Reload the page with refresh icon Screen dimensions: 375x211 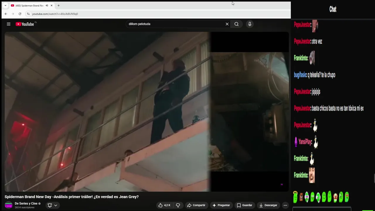tap(20, 14)
